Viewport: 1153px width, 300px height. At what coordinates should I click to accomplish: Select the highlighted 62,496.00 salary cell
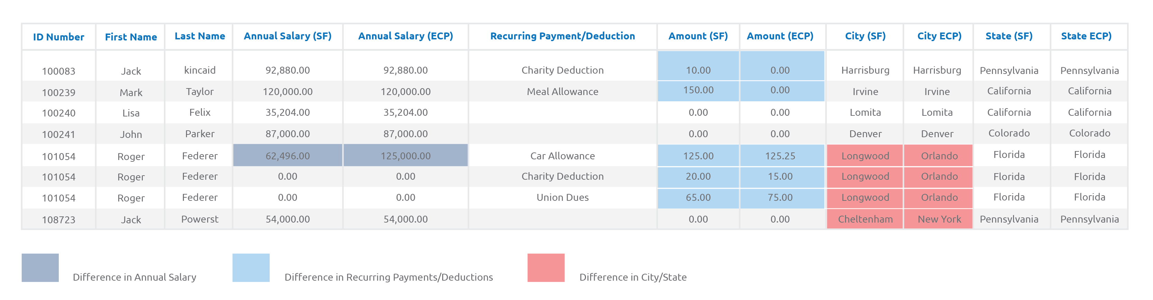(287, 156)
